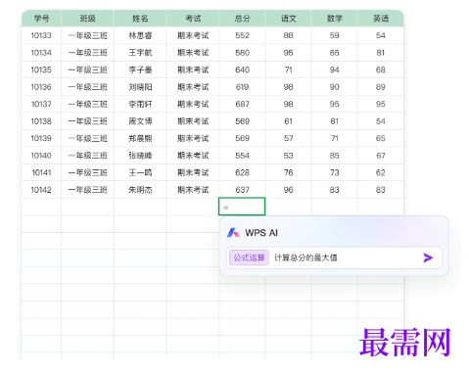
Task: Select the 总分 column header
Action: pyautogui.click(x=242, y=19)
